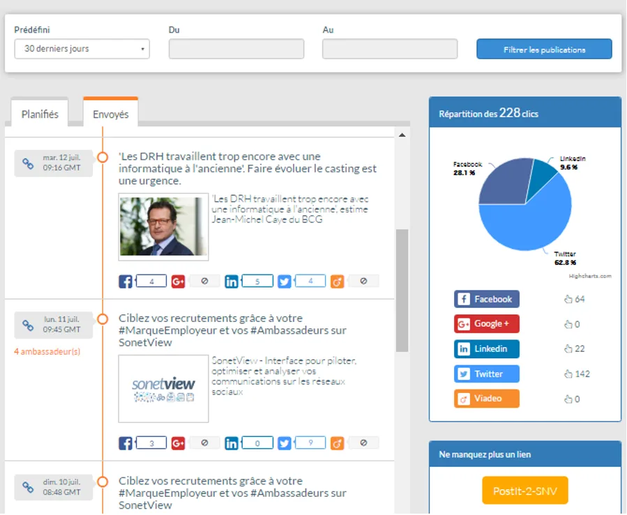Click the Facebook button in clicks panel
Image resolution: width=627 pixels, height=515 pixels.
point(487,299)
